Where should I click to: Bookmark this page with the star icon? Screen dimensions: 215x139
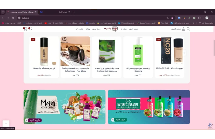(172, 18)
